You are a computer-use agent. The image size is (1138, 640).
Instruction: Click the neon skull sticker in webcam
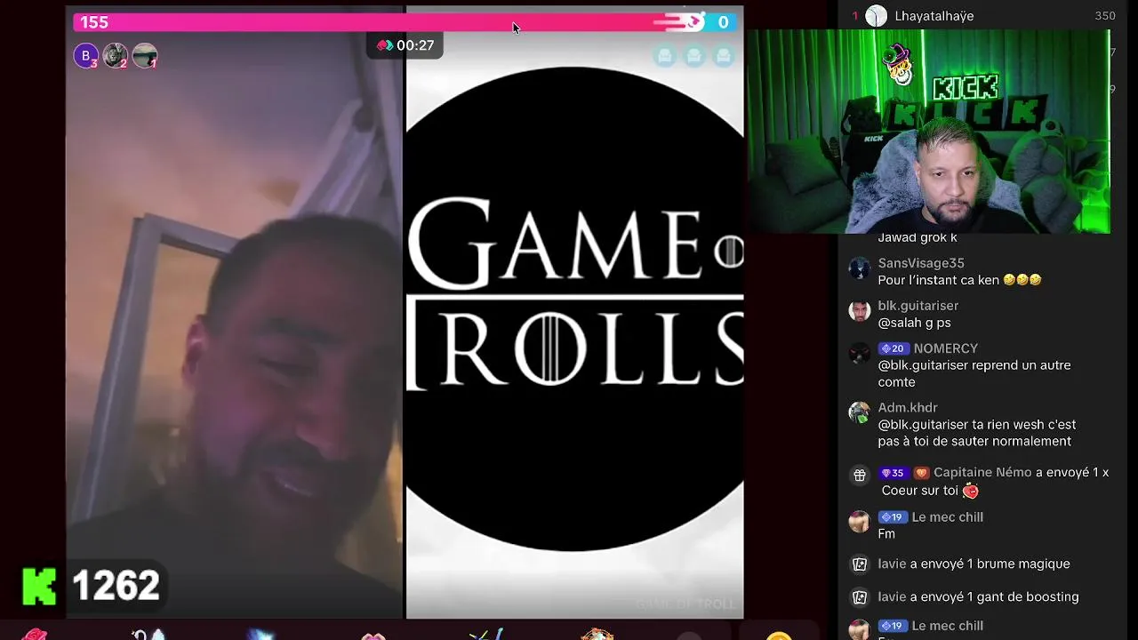899,64
